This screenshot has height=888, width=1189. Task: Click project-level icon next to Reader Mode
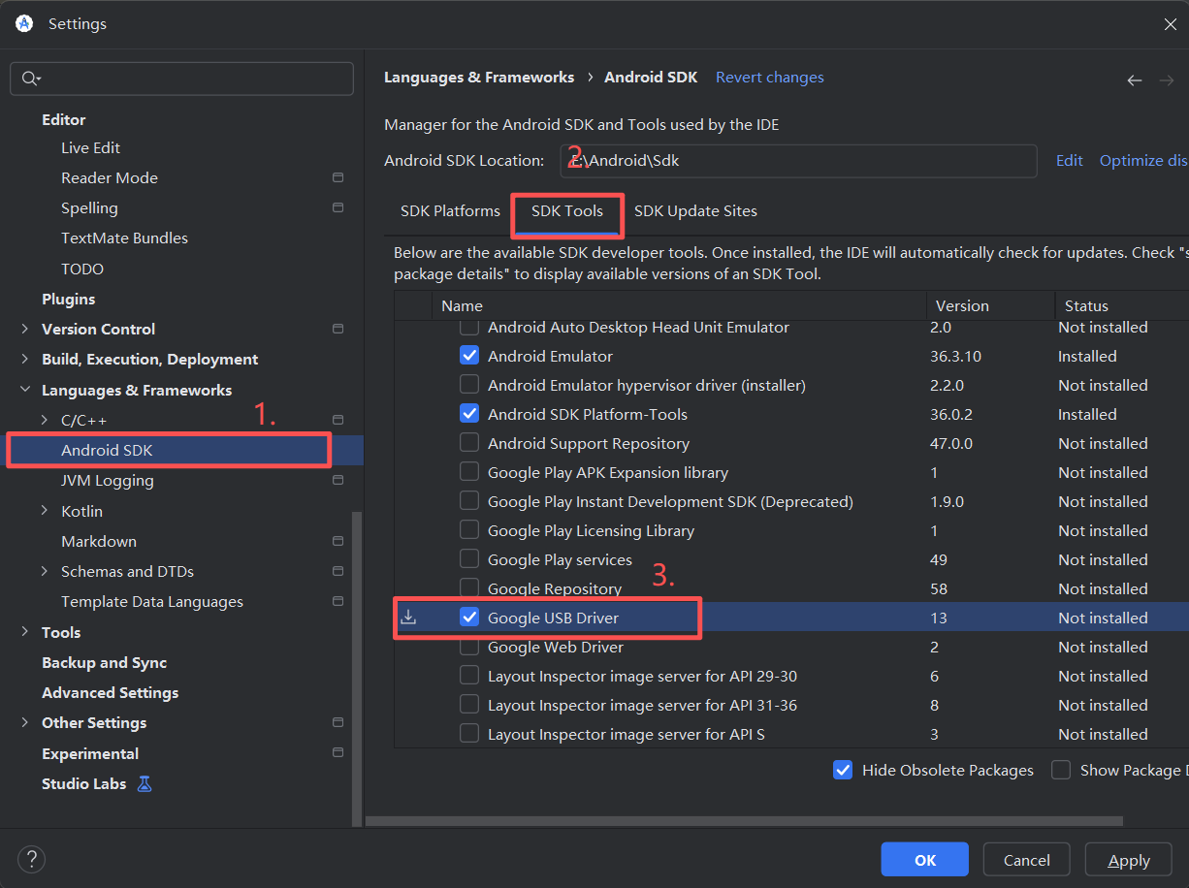point(337,177)
